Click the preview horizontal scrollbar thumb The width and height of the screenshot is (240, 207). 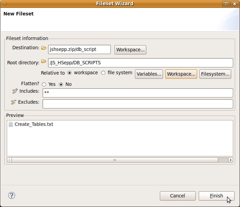(115, 160)
